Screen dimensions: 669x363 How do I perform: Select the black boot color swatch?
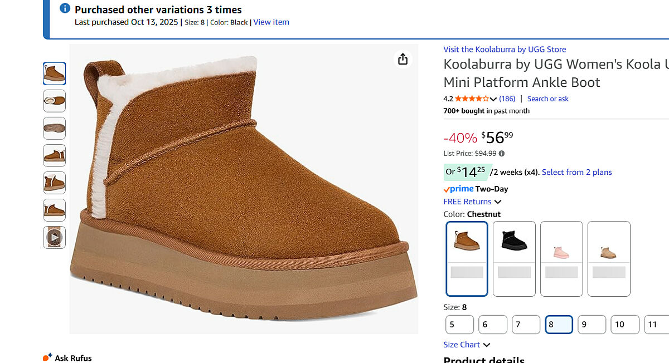(x=514, y=258)
